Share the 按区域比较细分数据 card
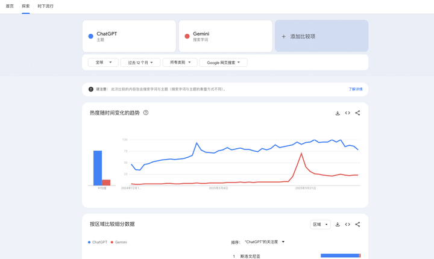The height and width of the screenshot is (259, 434). pyautogui.click(x=357, y=225)
